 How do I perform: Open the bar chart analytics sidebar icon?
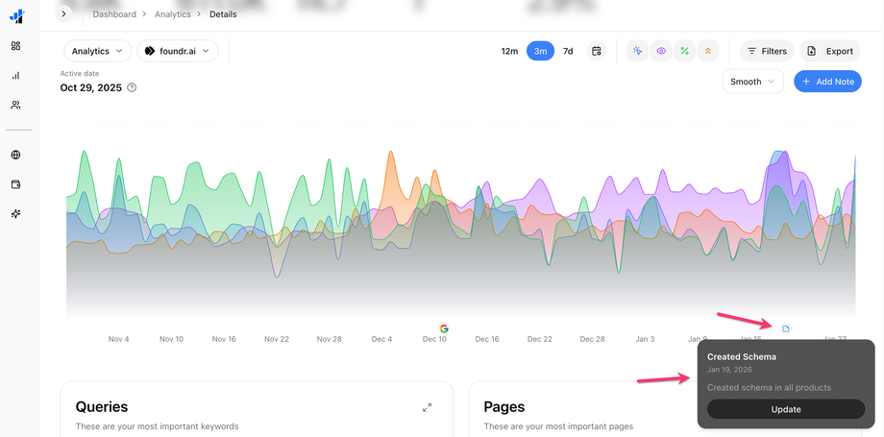tap(15, 75)
